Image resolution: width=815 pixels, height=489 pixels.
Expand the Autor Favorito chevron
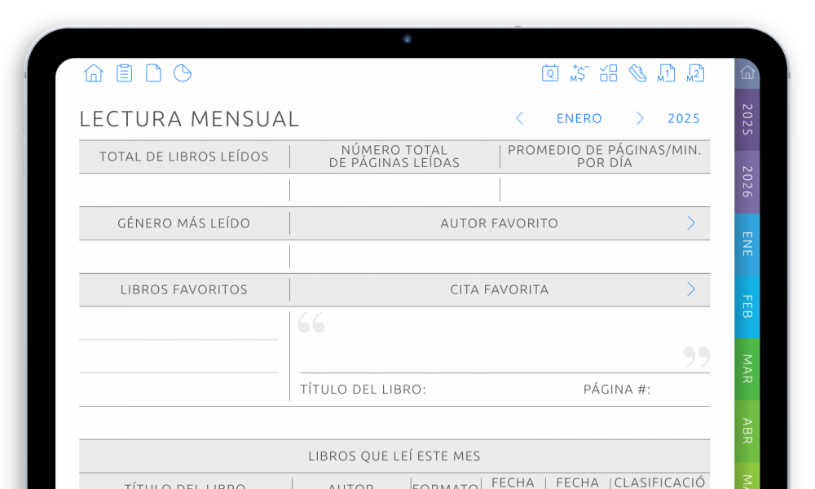coord(691,223)
